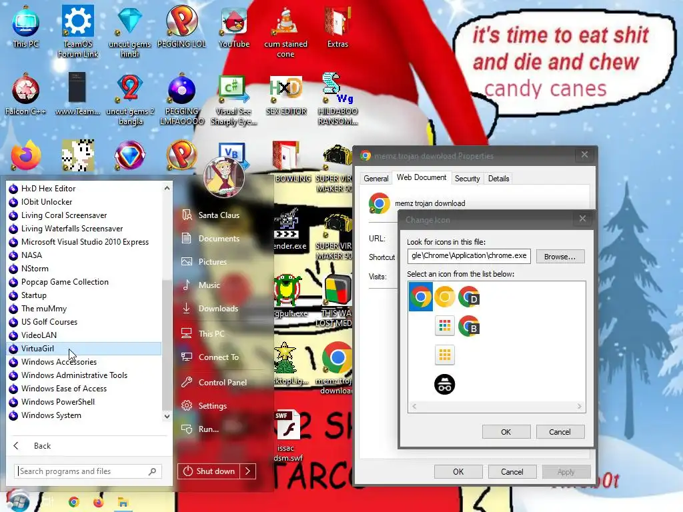The width and height of the screenshot is (683, 512).
Task: Select the issac dsm.swf file icon
Action: [x=287, y=435]
